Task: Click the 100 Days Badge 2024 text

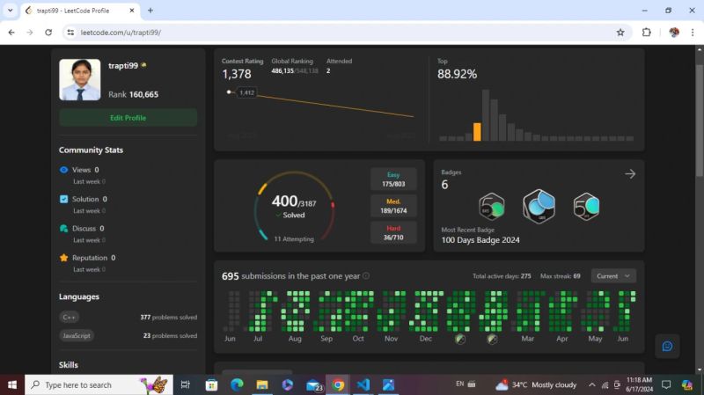Action: coord(480,240)
